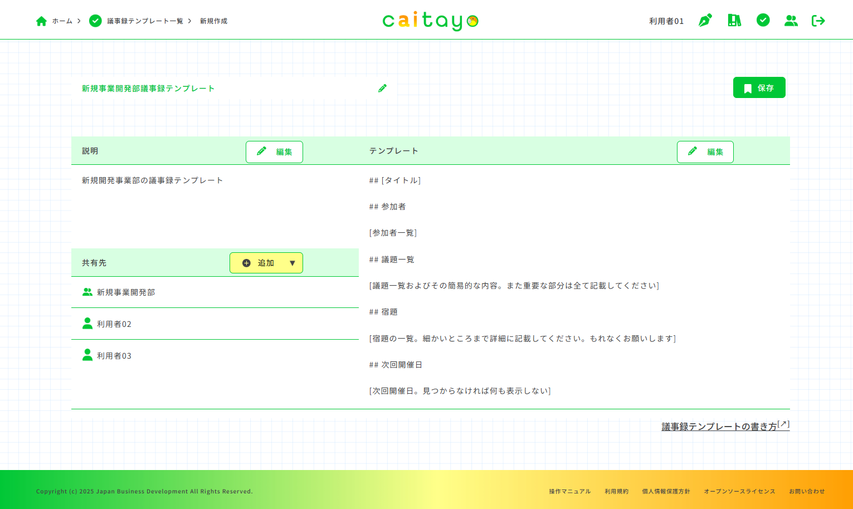Click the logout arrow icon
The image size is (853, 509).
pos(818,21)
